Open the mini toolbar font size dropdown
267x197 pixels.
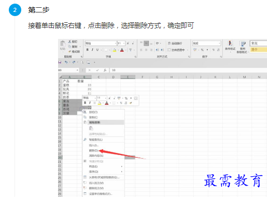tap(105, 98)
